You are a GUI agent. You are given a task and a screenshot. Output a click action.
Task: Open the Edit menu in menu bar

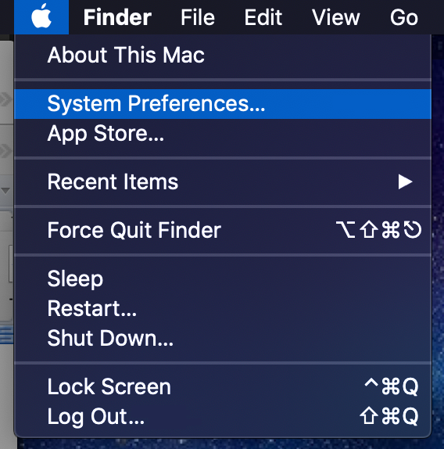(263, 18)
